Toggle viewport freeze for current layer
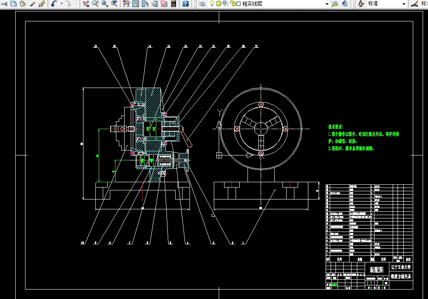 point(225,4)
